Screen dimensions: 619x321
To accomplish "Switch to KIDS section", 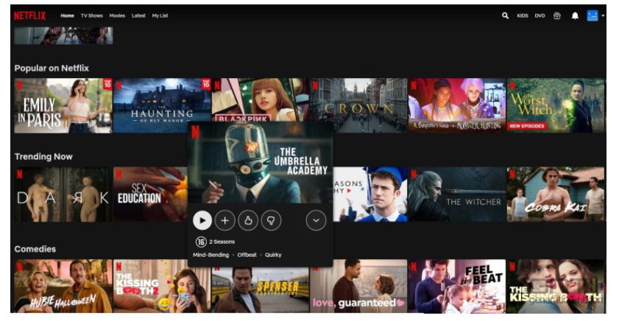I will 523,15.
